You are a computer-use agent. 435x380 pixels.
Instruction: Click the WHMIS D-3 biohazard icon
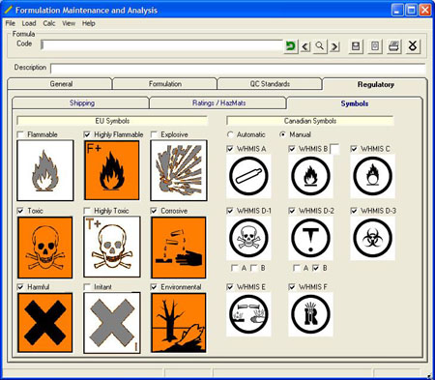click(372, 238)
